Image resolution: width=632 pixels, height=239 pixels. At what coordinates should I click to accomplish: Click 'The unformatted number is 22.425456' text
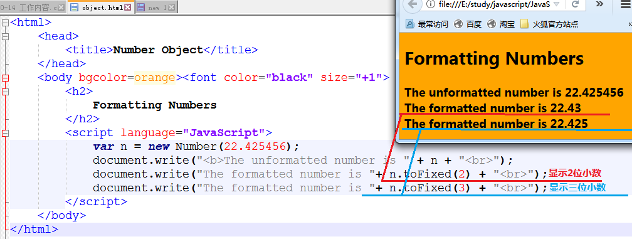tap(514, 92)
